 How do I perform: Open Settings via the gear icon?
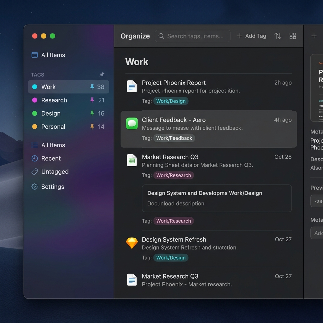coord(35,187)
